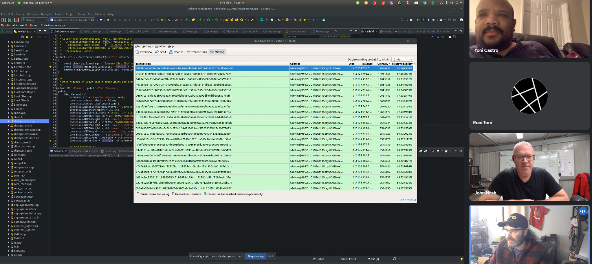Open the Outline view tab
This screenshot has height=264, width=592.
(x=416, y=31)
